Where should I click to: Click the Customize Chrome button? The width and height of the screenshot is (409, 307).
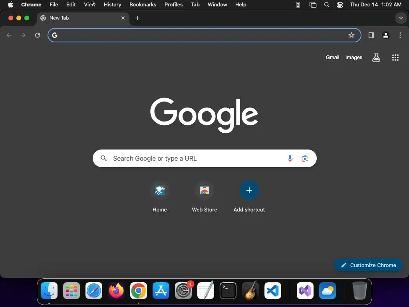[x=368, y=265]
